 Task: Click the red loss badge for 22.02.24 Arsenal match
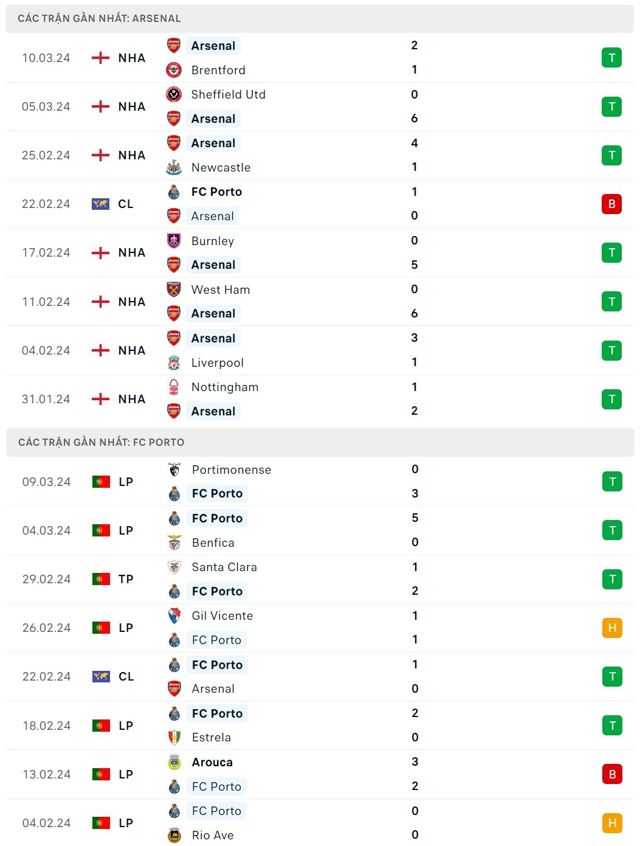coord(611,204)
